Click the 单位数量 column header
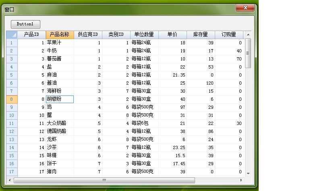 click(x=144, y=35)
